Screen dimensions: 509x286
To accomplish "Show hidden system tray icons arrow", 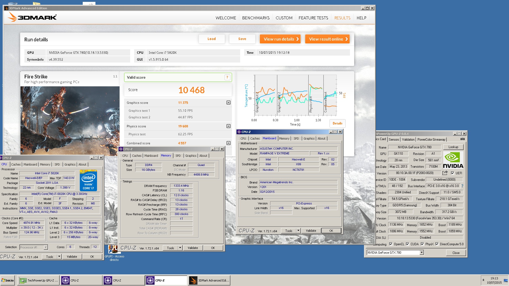I will click(x=483, y=280).
